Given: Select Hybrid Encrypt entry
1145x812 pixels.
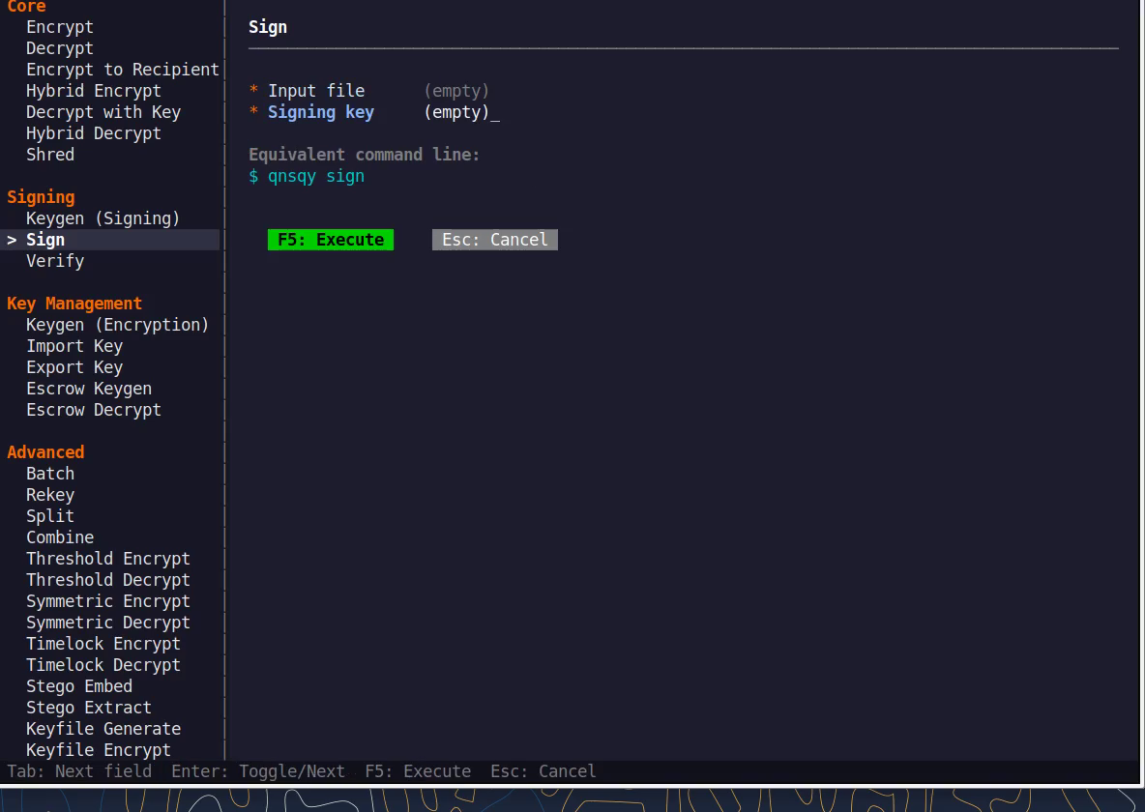Looking at the screenshot, I should 94,91.
